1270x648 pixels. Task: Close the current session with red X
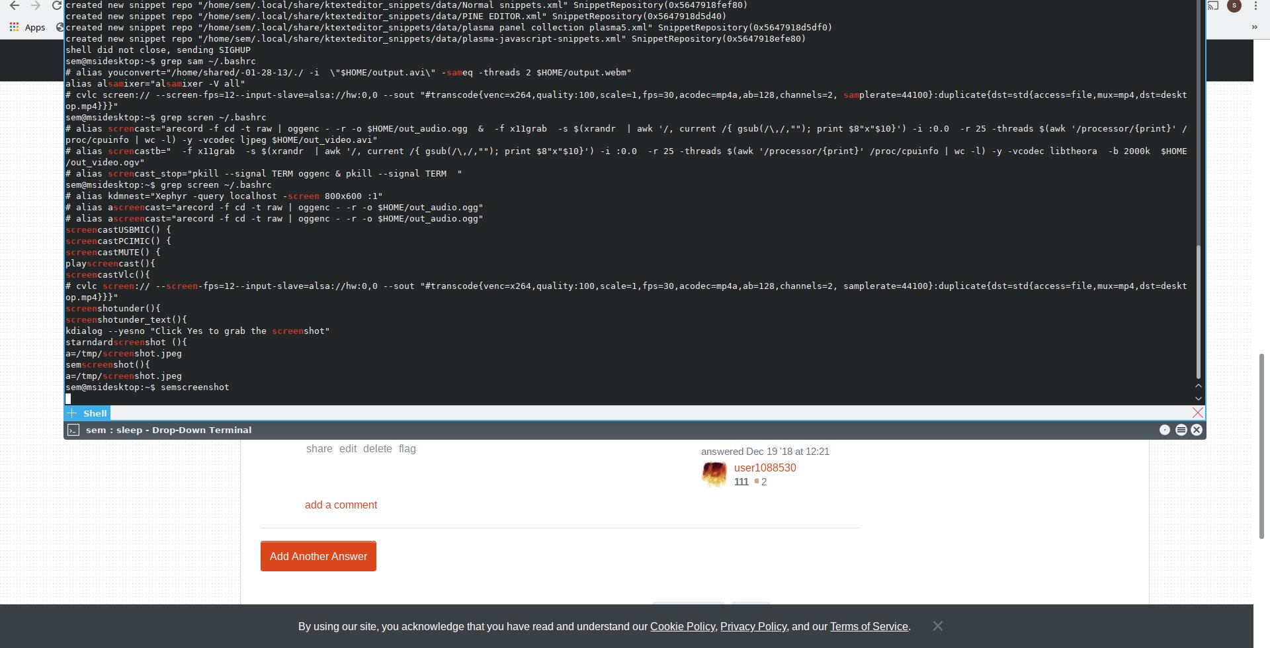pyautogui.click(x=1198, y=413)
